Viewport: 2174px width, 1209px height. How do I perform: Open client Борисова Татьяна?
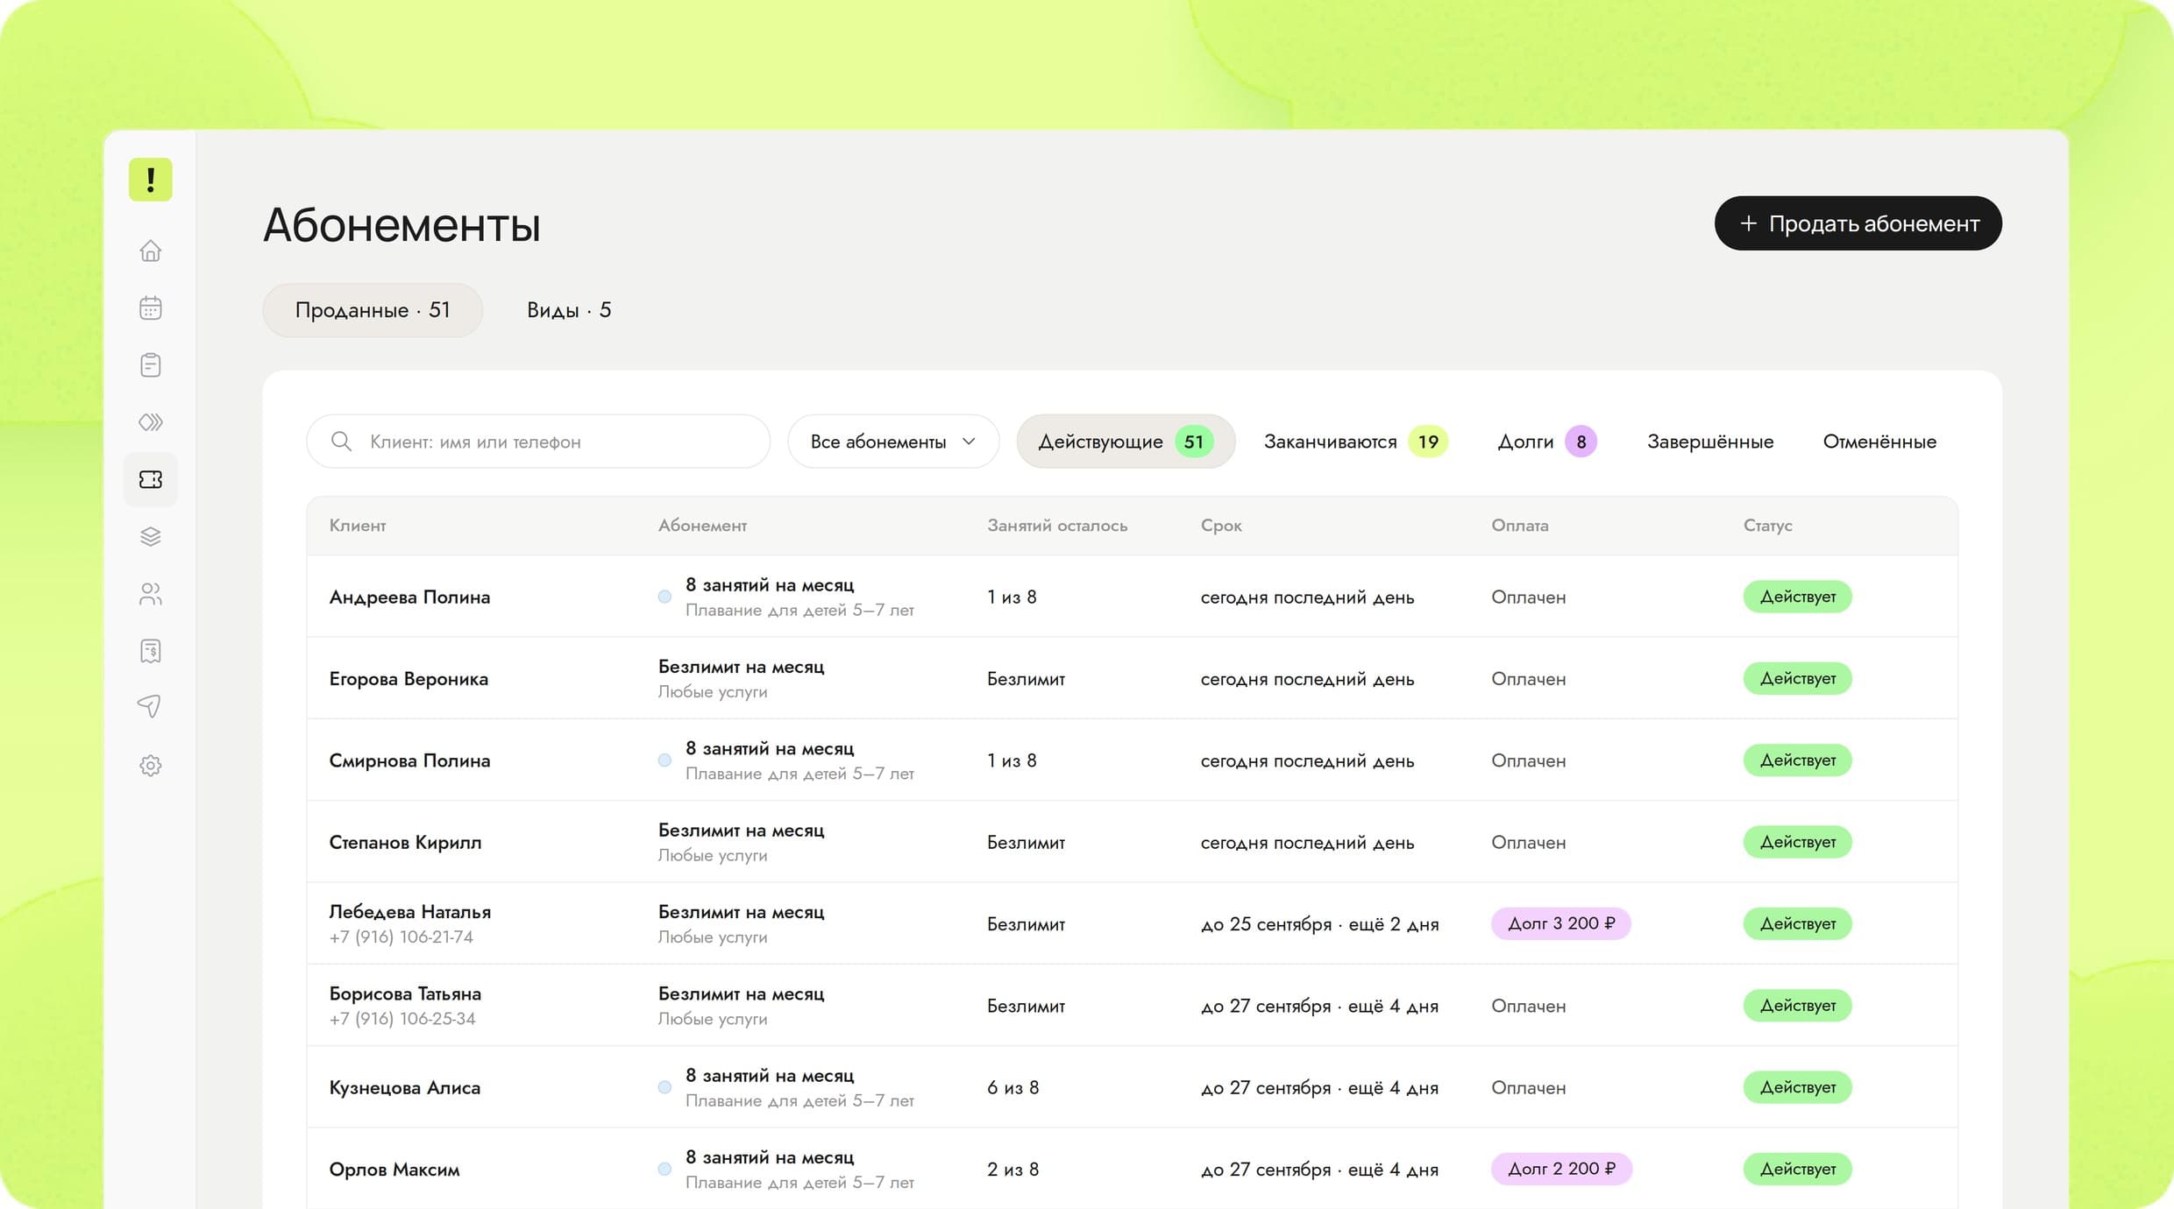(x=405, y=993)
